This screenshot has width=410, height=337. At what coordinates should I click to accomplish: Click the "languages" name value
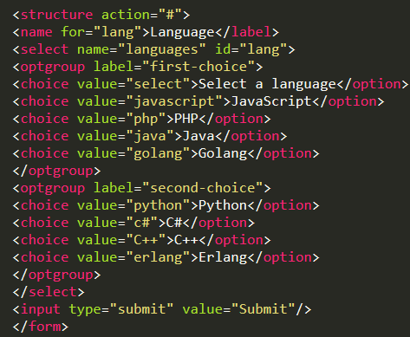coord(162,49)
